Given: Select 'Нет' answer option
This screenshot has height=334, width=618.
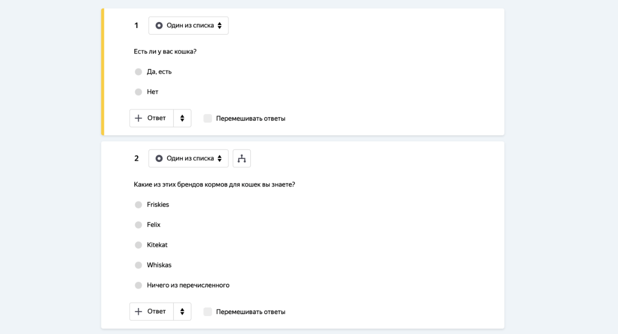Looking at the screenshot, I should (139, 92).
